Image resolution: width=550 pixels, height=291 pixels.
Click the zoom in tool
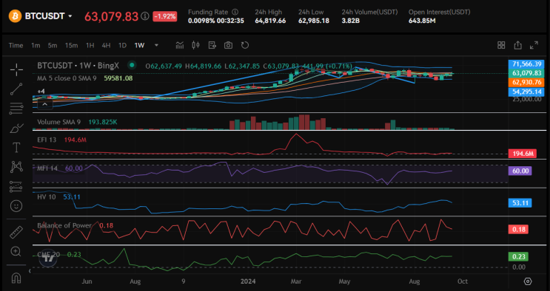coord(16,251)
